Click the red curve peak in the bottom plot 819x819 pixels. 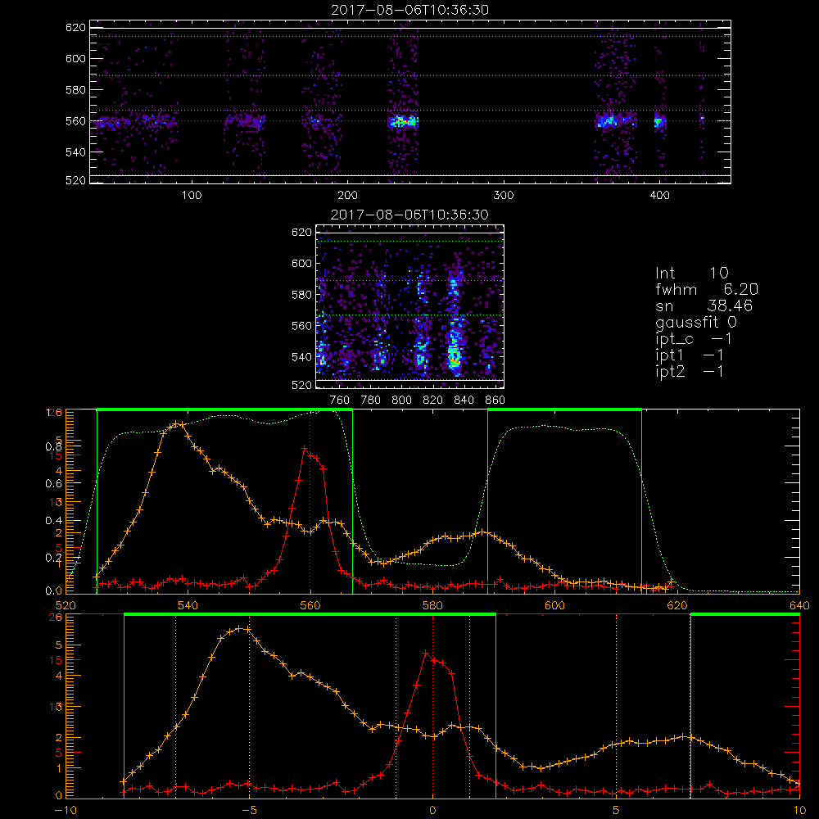426,653
